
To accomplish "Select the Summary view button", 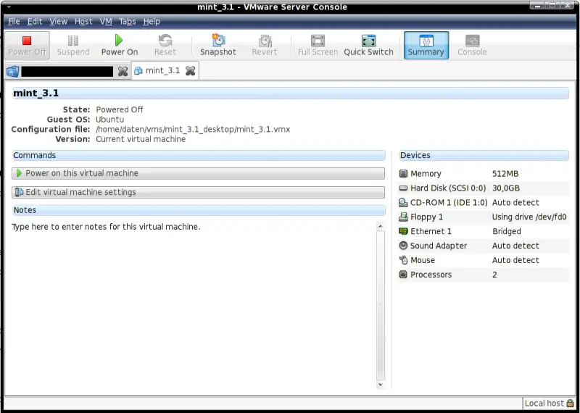I will point(426,45).
